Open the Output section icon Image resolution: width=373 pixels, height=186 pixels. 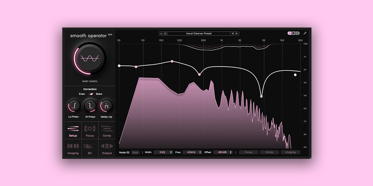click(x=107, y=146)
